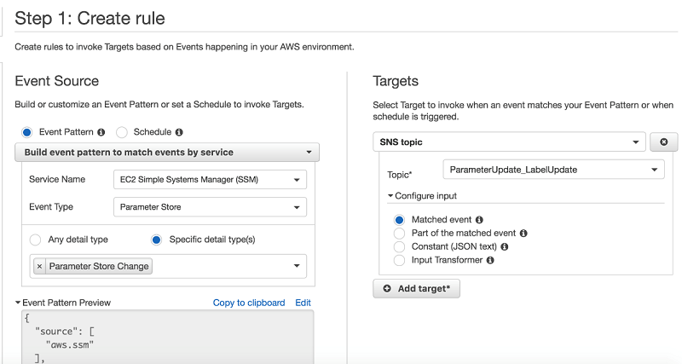
Task: Click the Copy to clipboard link
Action: pos(248,303)
